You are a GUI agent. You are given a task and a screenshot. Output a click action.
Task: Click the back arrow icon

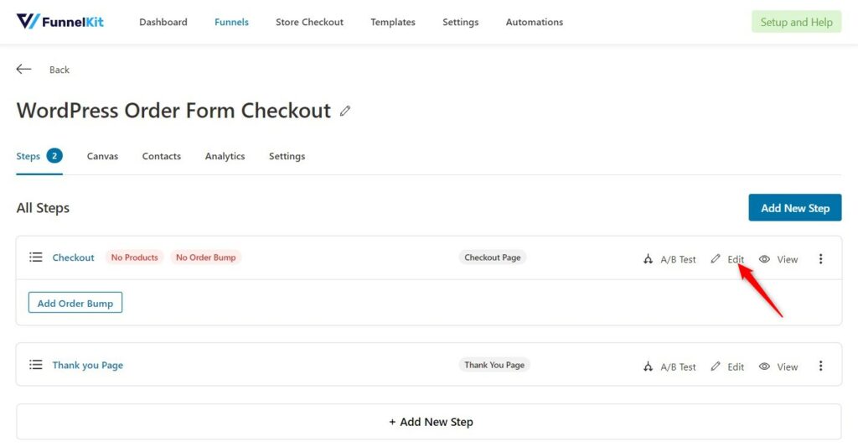point(23,69)
